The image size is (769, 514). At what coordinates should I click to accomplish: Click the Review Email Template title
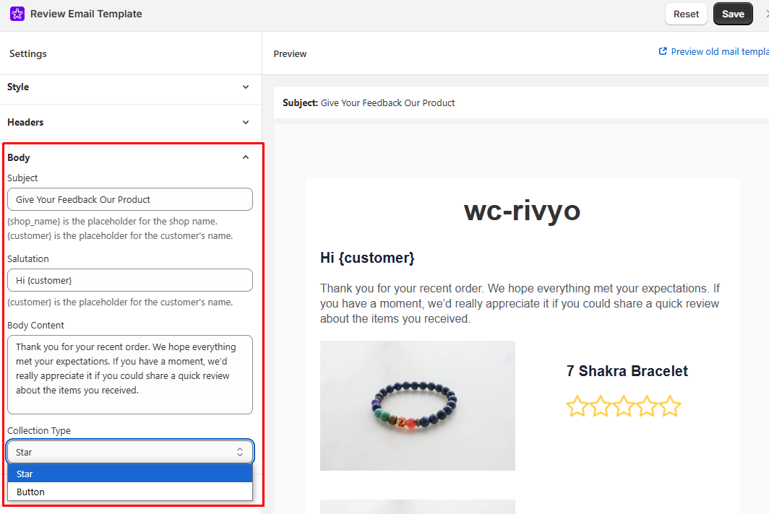click(86, 14)
